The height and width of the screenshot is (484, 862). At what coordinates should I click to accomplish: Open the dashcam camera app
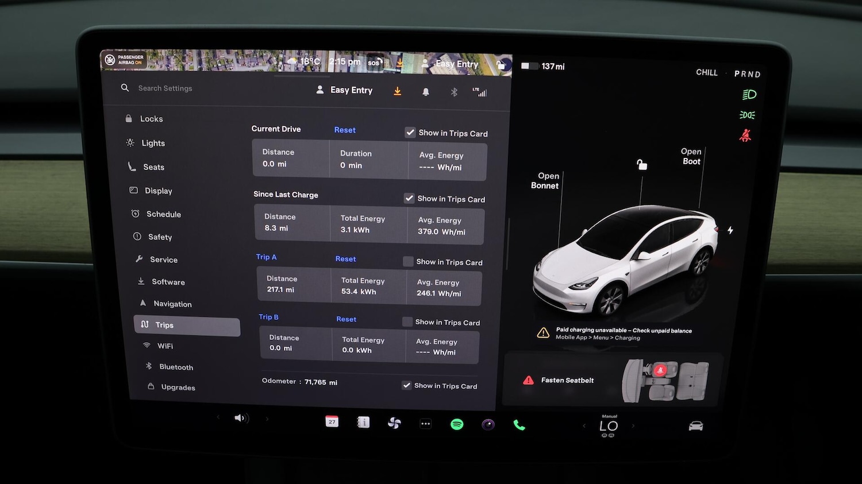click(488, 425)
